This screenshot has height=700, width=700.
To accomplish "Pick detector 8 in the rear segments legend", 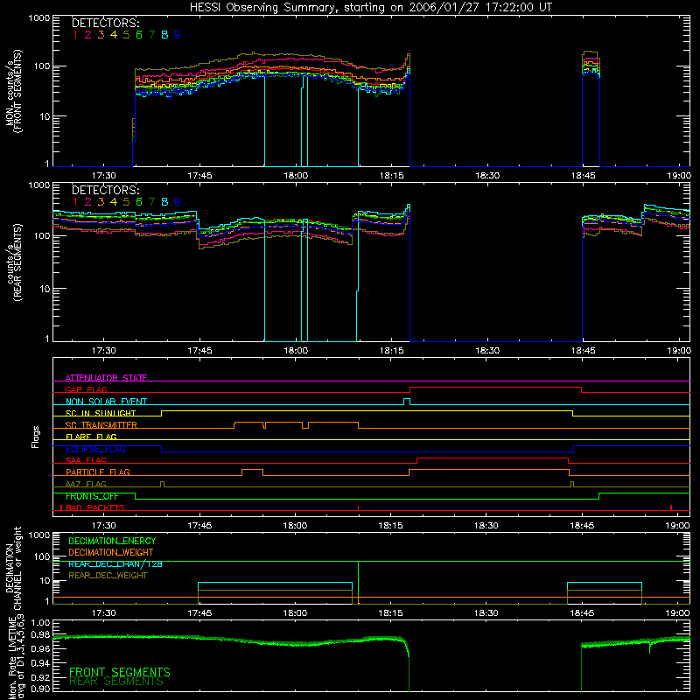I will 164,202.
